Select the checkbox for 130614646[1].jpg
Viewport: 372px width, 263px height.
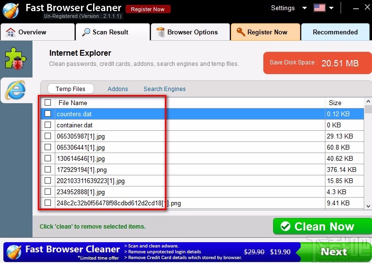coord(48,158)
